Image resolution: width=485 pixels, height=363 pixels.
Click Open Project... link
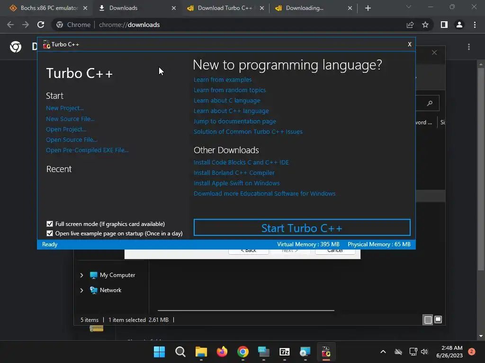(x=66, y=130)
